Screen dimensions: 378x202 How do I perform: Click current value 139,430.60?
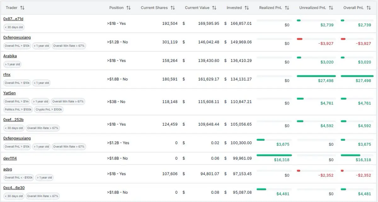click(x=209, y=60)
